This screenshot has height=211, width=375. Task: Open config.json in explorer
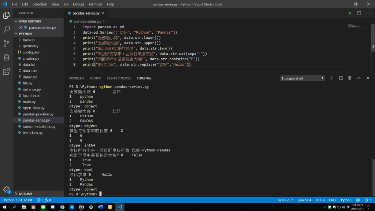[38, 52]
